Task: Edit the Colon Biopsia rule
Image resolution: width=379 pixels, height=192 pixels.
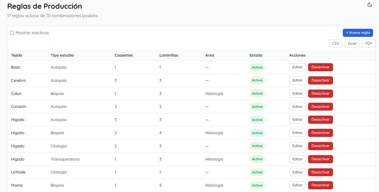Action: click(297, 93)
